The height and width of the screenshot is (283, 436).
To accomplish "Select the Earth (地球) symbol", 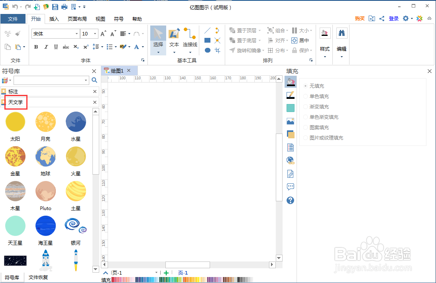I will (x=45, y=157).
